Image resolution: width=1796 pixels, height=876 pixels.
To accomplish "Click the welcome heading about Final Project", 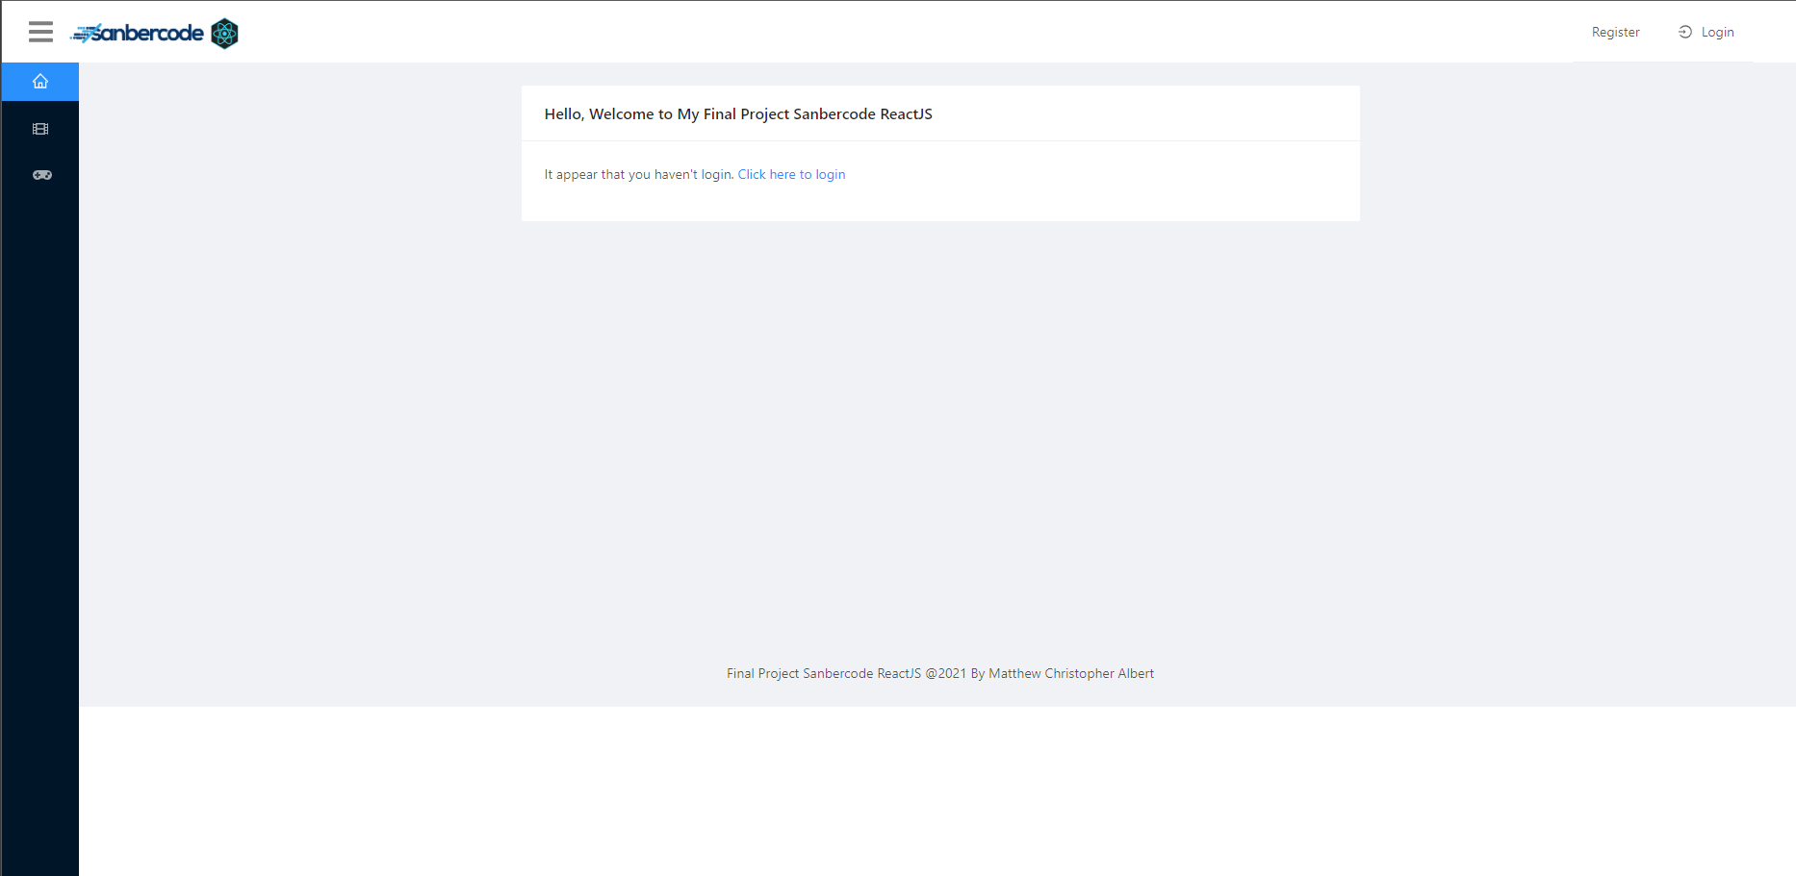I will click(x=738, y=113).
